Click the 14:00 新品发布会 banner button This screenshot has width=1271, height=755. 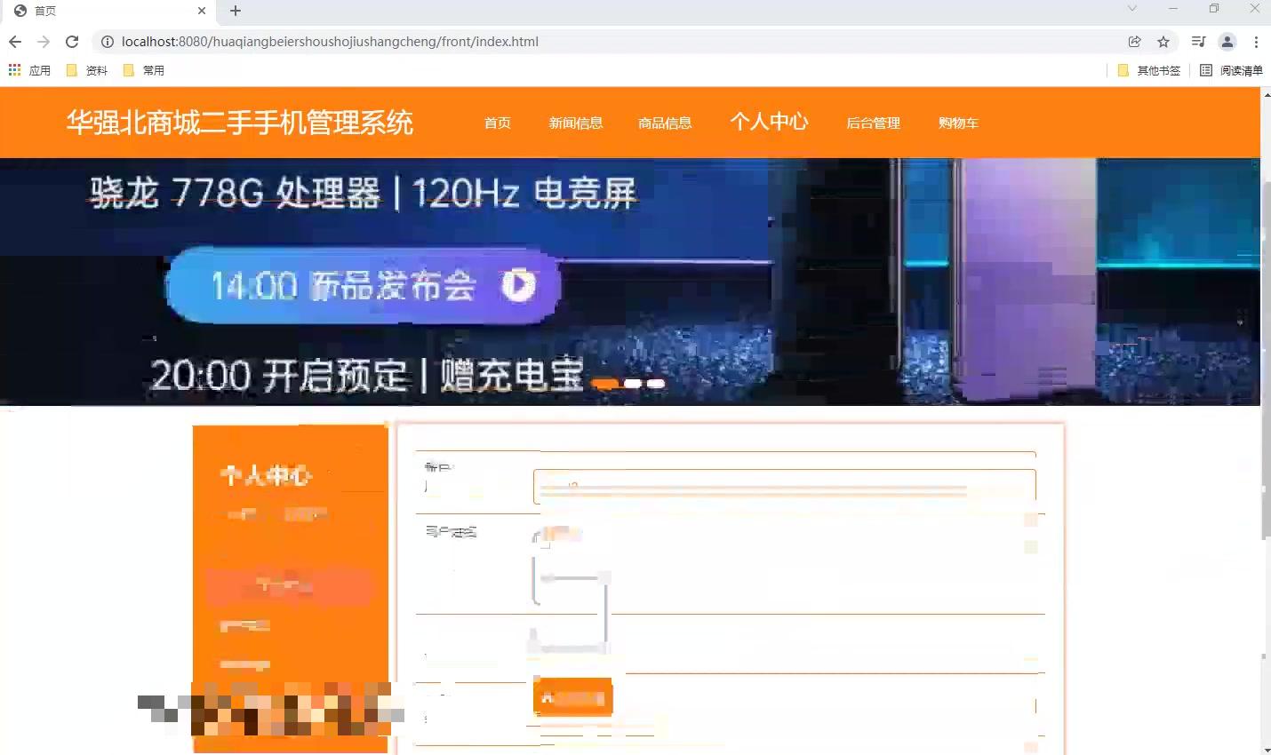363,285
